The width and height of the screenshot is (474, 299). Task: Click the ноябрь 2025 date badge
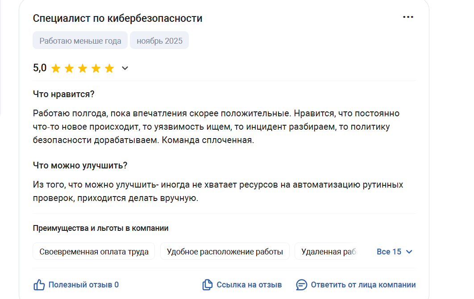click(x=159, y=41)
